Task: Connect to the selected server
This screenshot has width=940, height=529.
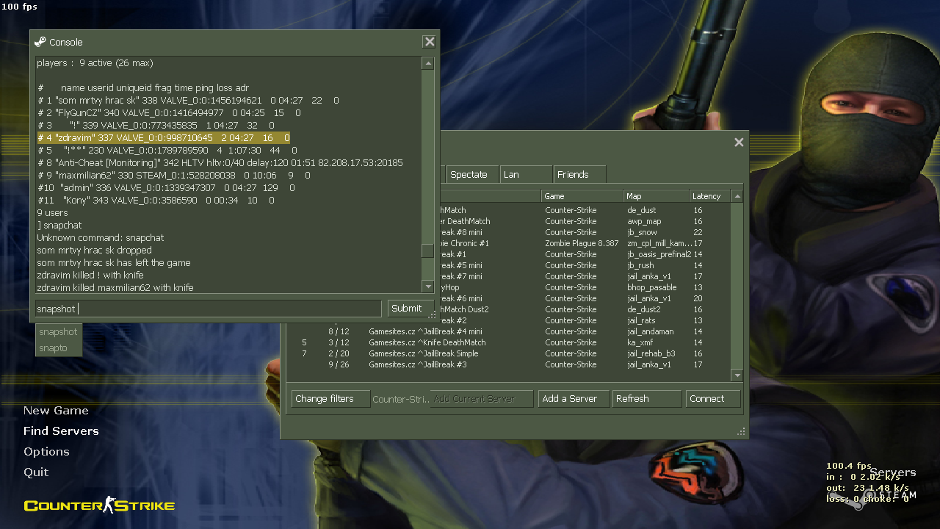Action: point(713,398)
